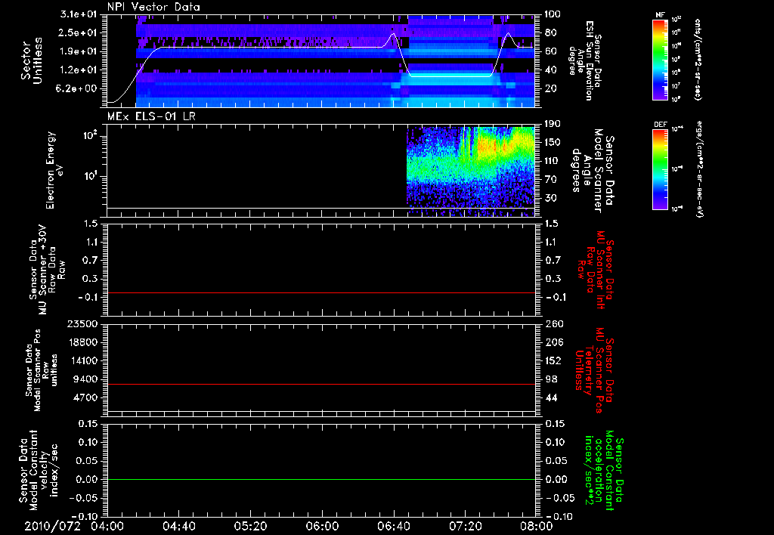Click the 23500 scanner position tick
The image size is (774, 535).
(82, 323)
